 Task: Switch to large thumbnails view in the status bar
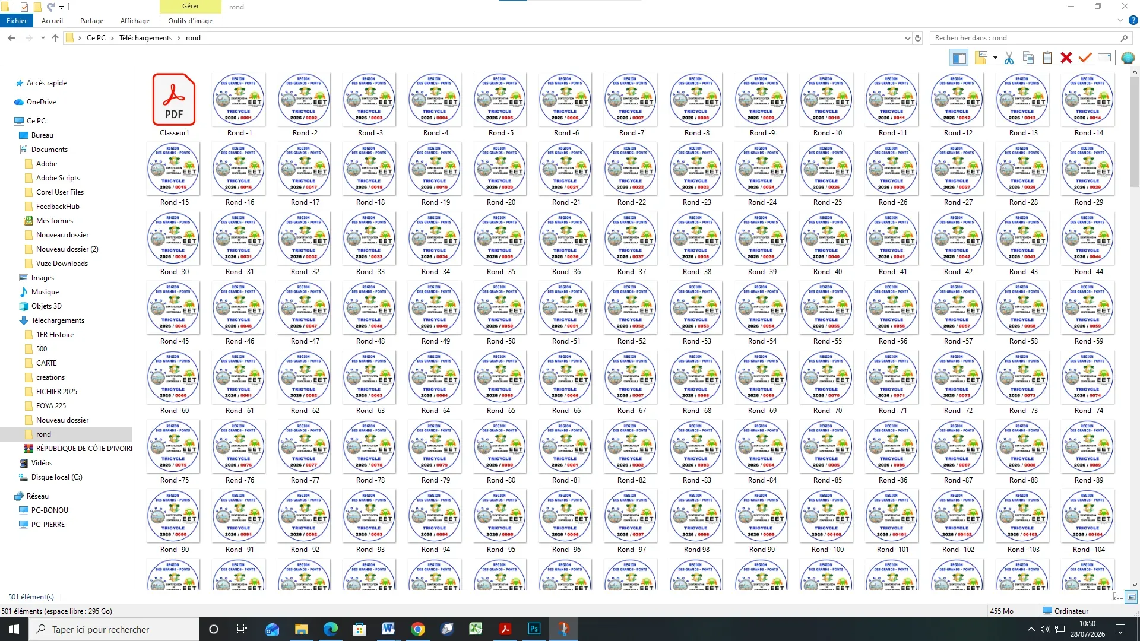click(1131, 596)
